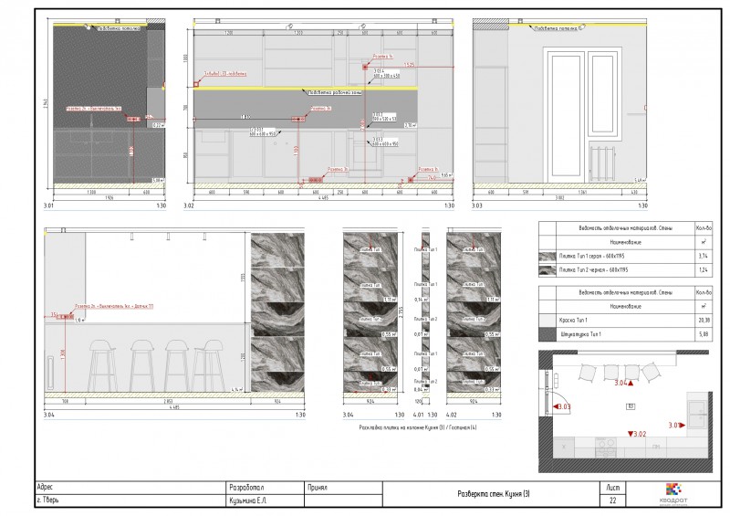Screen dimensions: 730x516
Task: Select the boxed room tag 03 on the floor plan
Action: point(631,406)
